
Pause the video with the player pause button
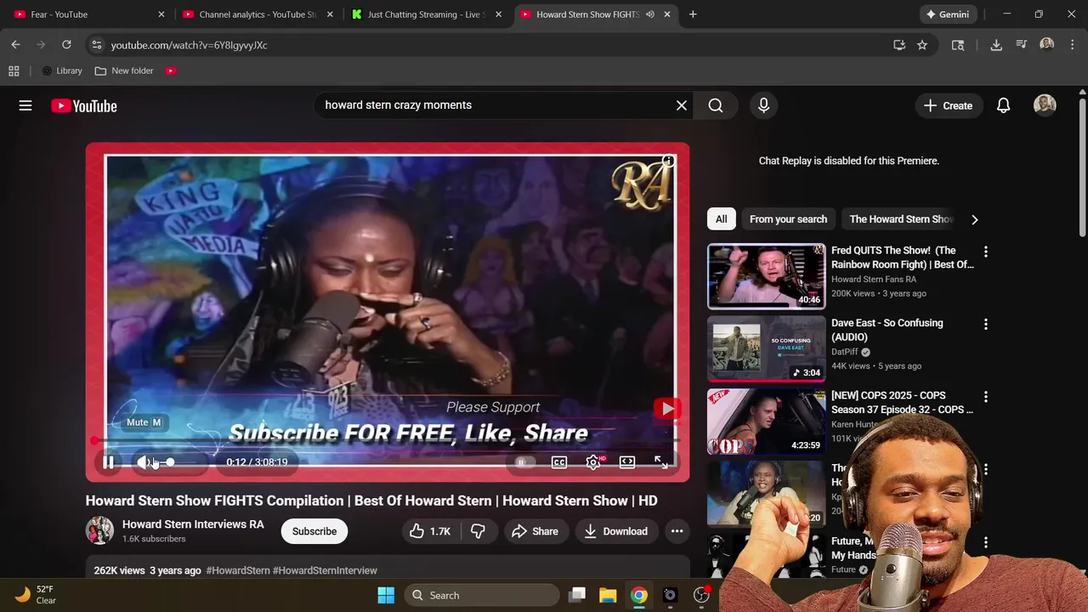(108, 462)
